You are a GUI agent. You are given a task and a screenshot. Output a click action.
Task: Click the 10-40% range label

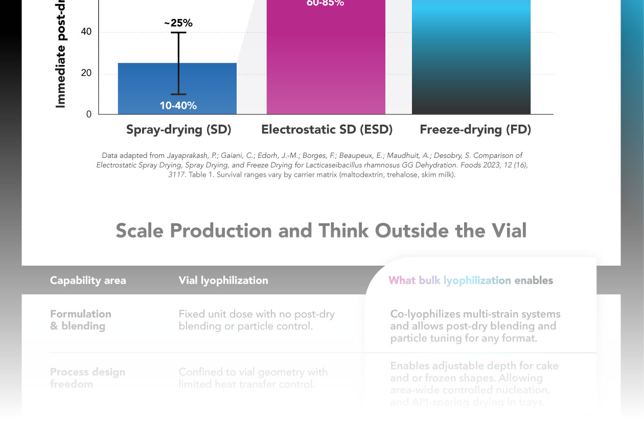(x=178, y=106)
